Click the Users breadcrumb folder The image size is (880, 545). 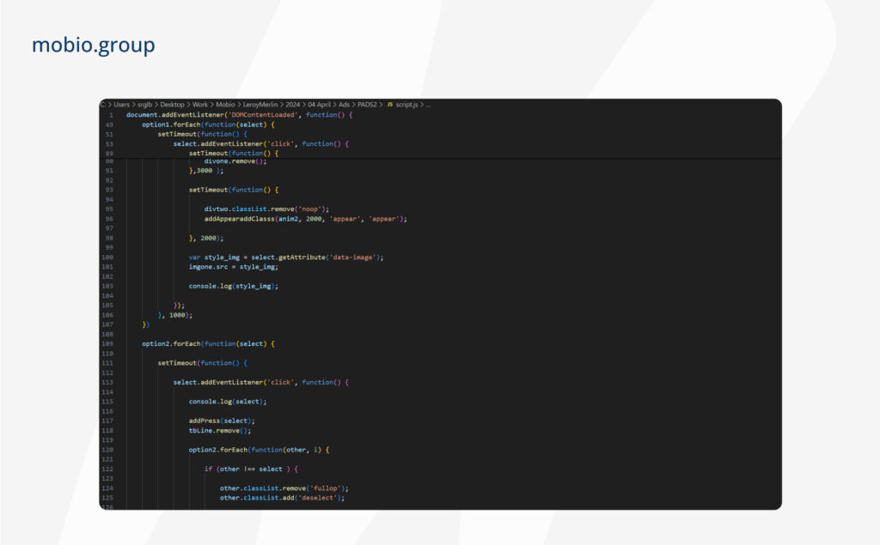click(x=120, y=105)
